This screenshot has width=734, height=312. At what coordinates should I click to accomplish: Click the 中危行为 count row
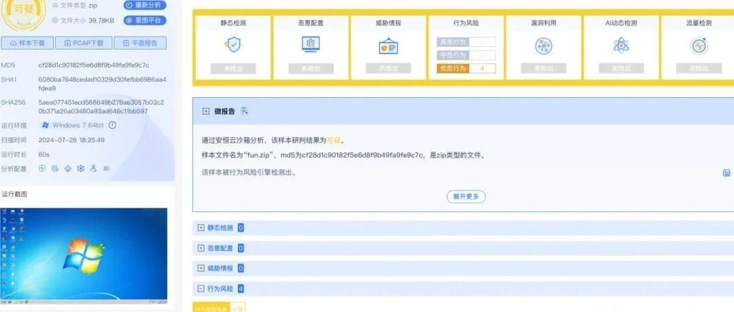tap(466, 55)
